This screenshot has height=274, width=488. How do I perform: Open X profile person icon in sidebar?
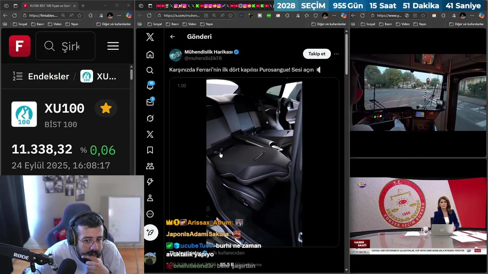click(x=150, y=198)
